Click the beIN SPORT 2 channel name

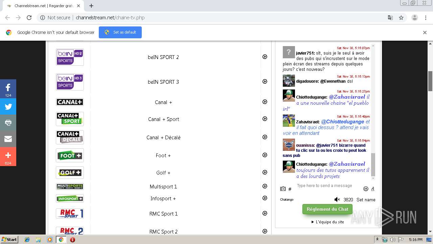(163, 57)
